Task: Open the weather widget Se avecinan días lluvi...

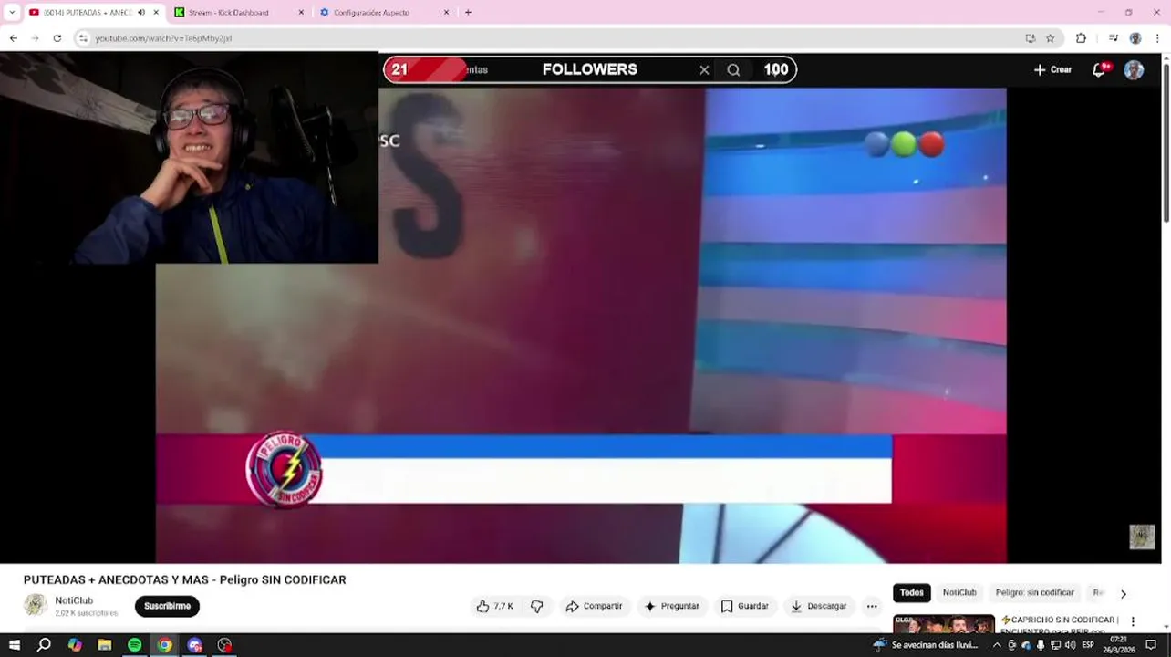Action: (926, 645)
